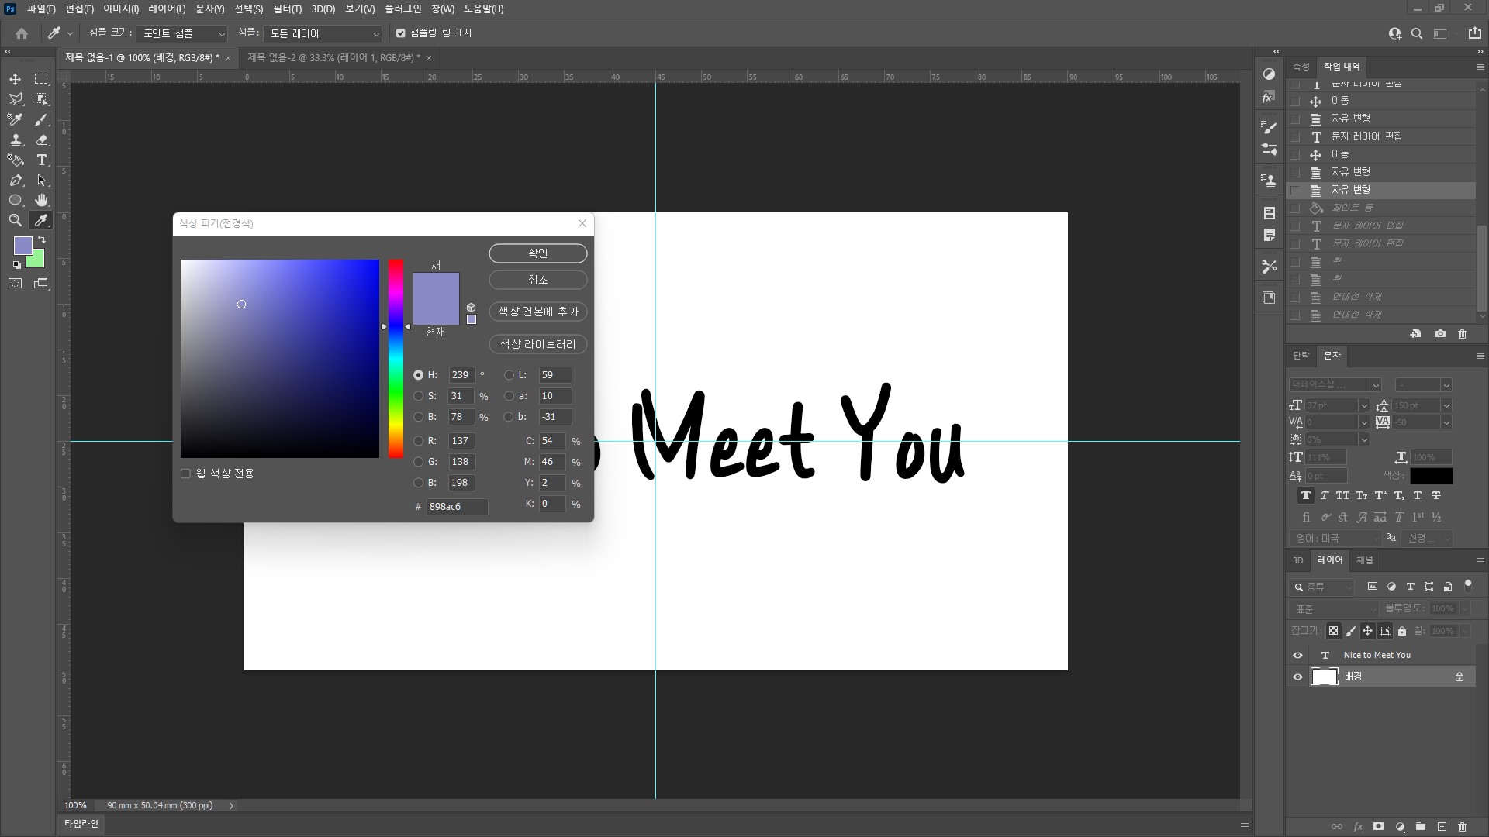Click the create new layer icon
The width and height of the screenshot is (1489, 837).
point(1442,827)
